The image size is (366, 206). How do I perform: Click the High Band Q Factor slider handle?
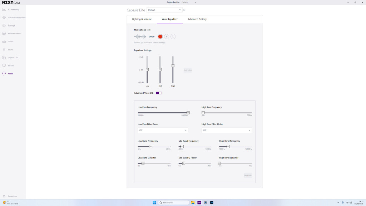pos(219,163)
